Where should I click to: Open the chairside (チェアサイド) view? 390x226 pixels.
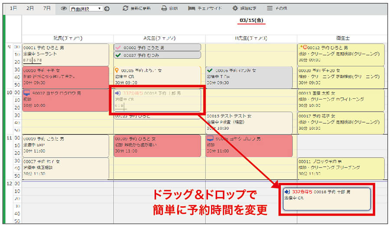192,8
